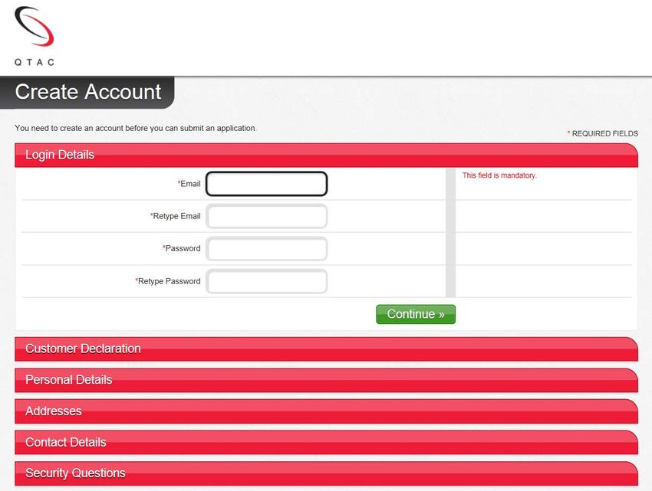This screenshot has width=652, height=491.
Task: Collapse the Login Details section header
Action: tap(327, 155)
